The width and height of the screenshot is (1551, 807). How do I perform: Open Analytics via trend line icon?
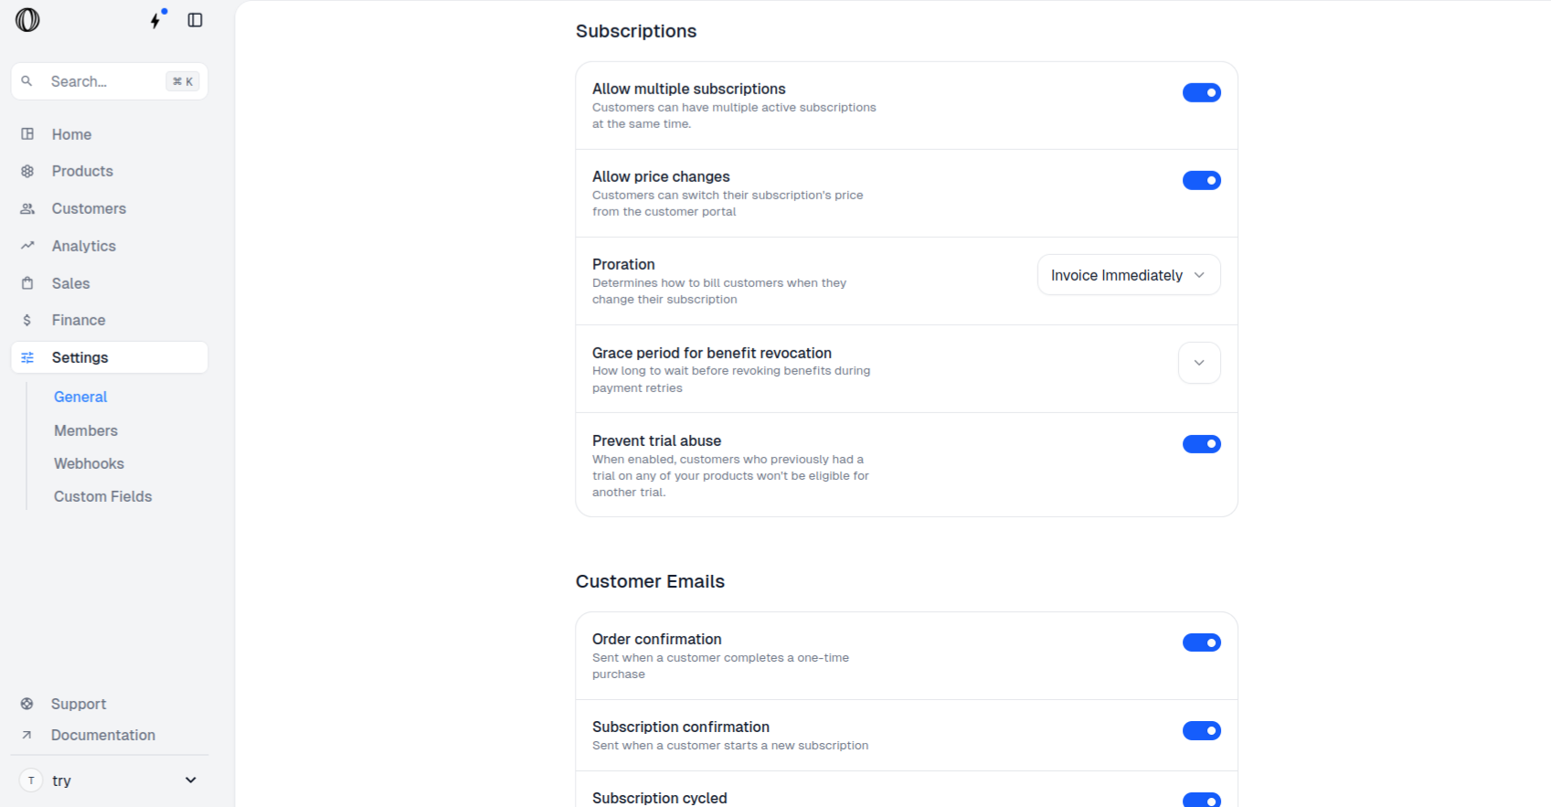[x=27, y=246]
